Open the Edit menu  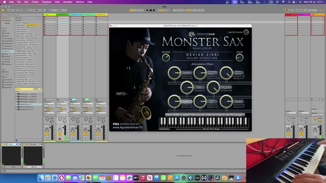(x=26, y=2)
